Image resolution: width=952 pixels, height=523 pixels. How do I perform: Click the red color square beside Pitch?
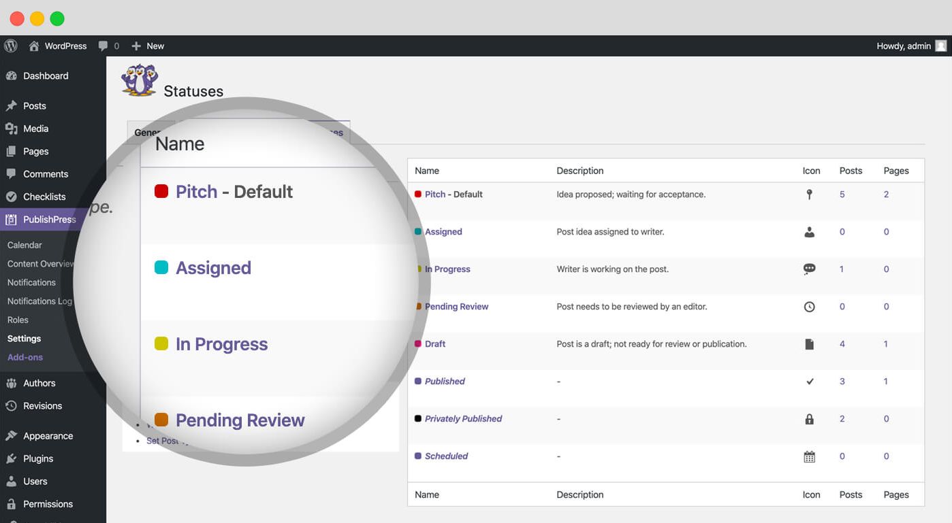pyautogui.click(x=418, y=195)
